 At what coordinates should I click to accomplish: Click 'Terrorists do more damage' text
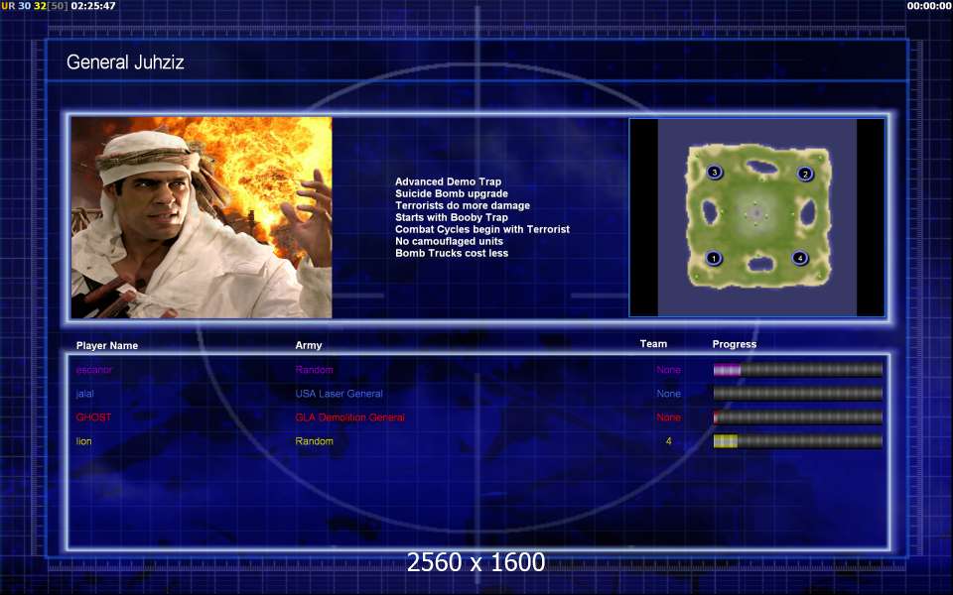click(x=463, y=206)
